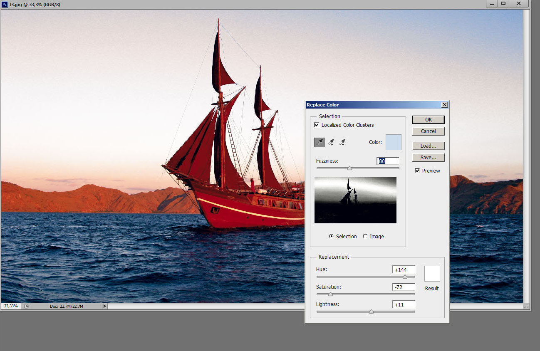
Task: Choose the Selection radio option
Action: [x=331, y=236]
